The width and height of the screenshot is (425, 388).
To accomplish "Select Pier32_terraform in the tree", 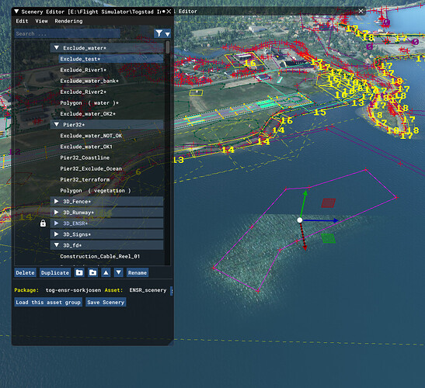I will (85, 179).
